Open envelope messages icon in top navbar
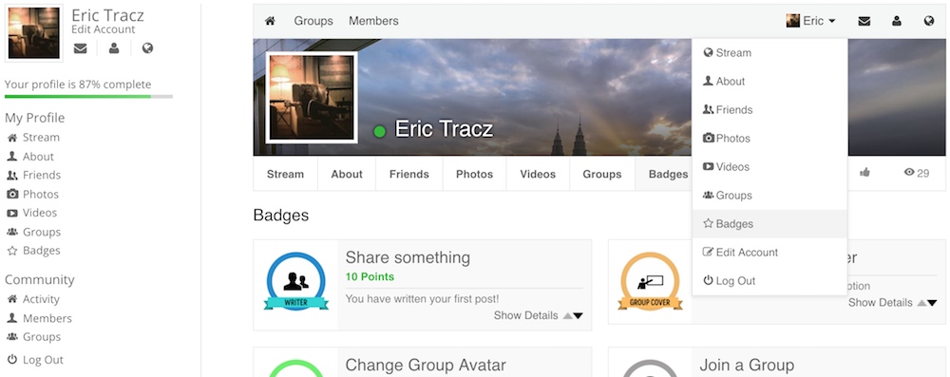This screenshot has height=377, width=950. [864, 21]
